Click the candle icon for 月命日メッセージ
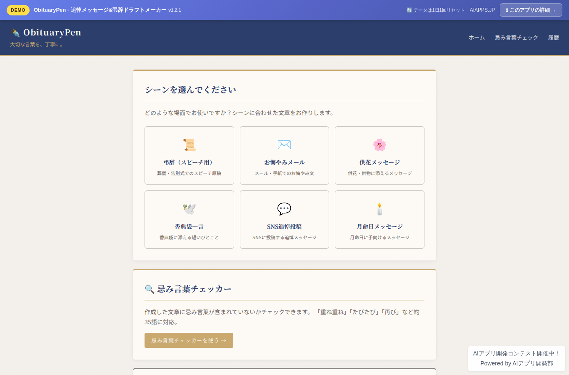 coord(379,209)
